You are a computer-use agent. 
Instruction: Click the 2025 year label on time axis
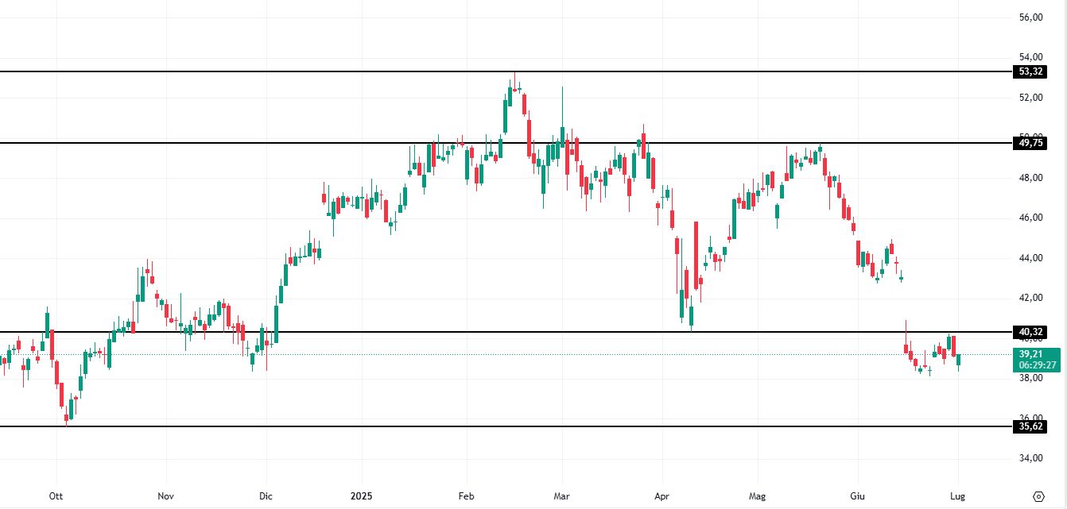coord(361,496)
